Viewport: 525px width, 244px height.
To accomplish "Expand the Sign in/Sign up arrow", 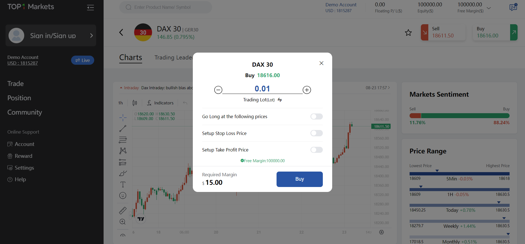I will coord(91,36).
